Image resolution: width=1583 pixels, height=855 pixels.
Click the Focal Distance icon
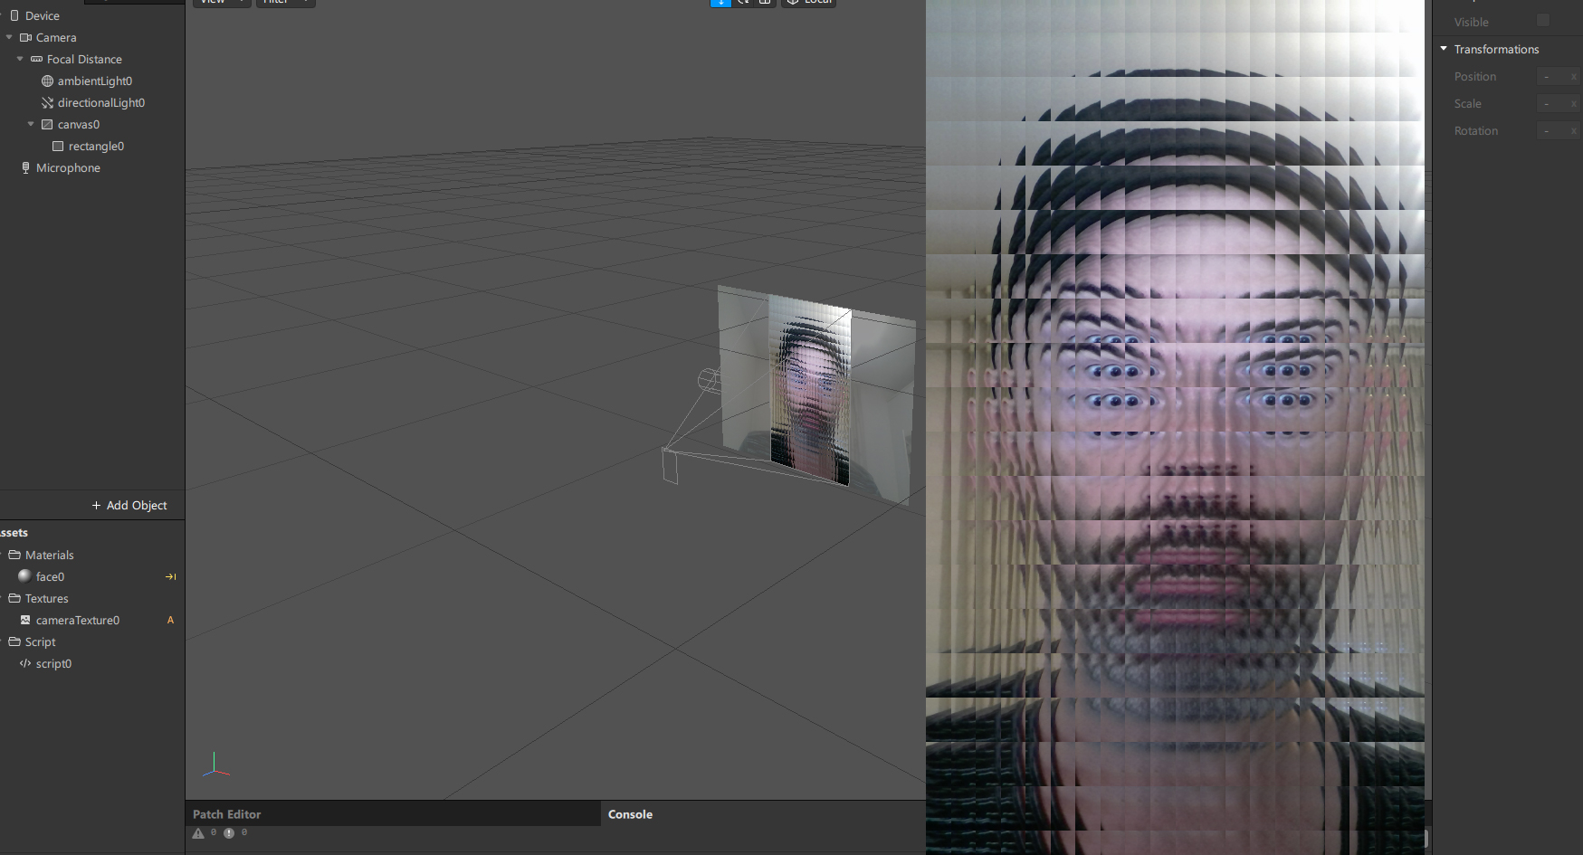point(36,59)
